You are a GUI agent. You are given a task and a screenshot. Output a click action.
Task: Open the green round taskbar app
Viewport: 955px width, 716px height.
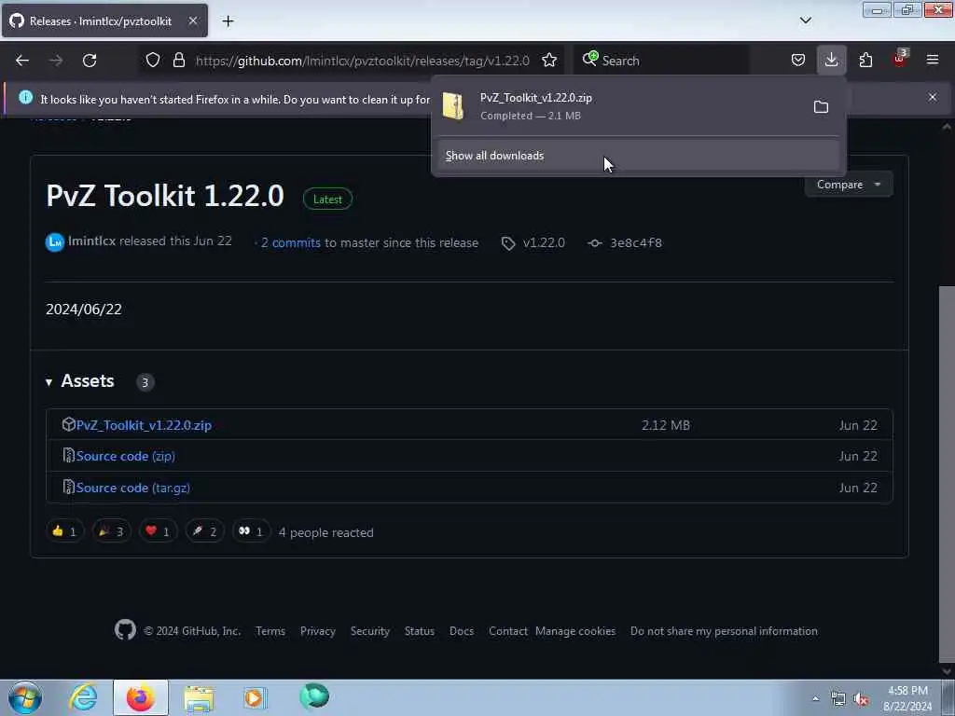pyautogui.click(x=314, y=696)
